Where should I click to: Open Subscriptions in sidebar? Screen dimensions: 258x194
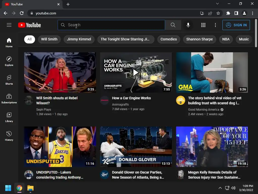[9, 99]
